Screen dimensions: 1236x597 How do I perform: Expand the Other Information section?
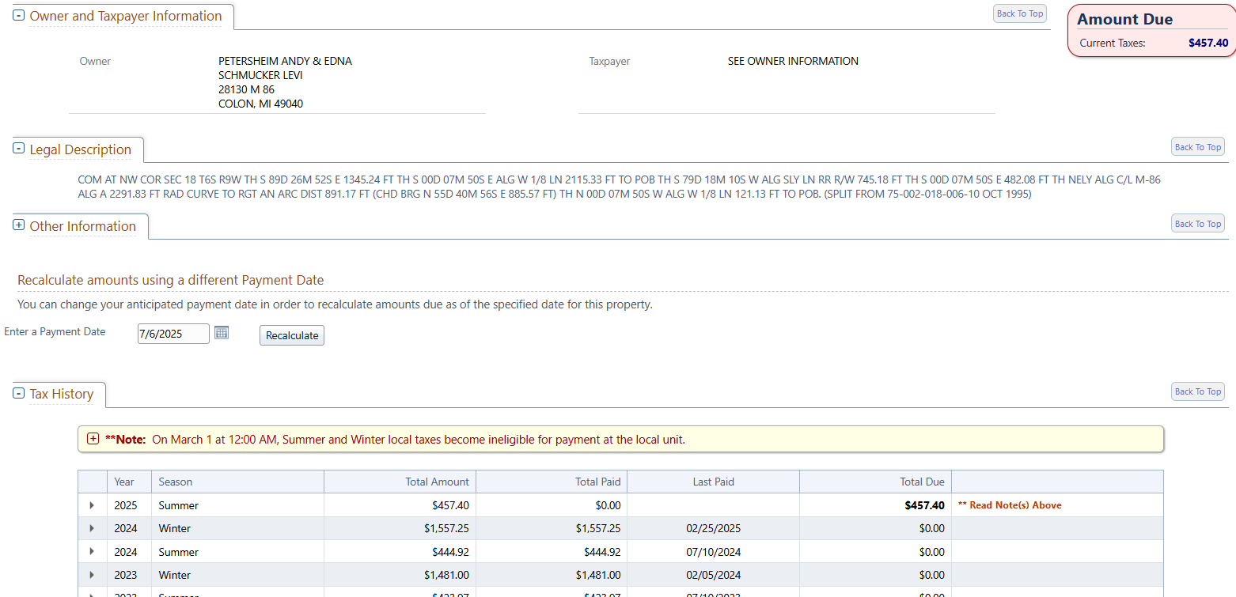pyautogui.click(x=19, y=225)
